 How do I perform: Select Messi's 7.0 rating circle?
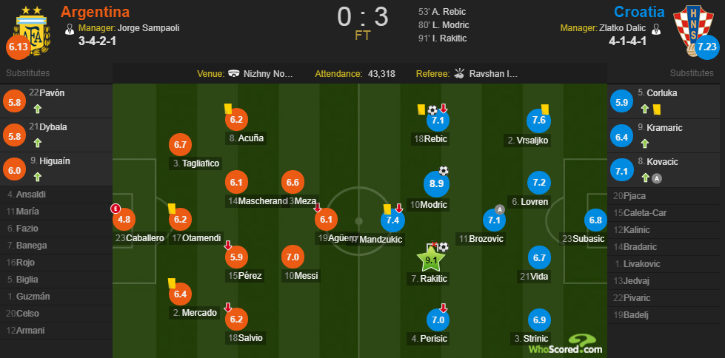click(x=293, y=257)
